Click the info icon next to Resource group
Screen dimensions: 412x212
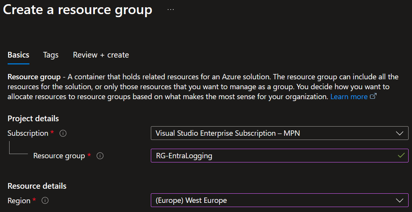pyautogui.click(x=100, y=156)
